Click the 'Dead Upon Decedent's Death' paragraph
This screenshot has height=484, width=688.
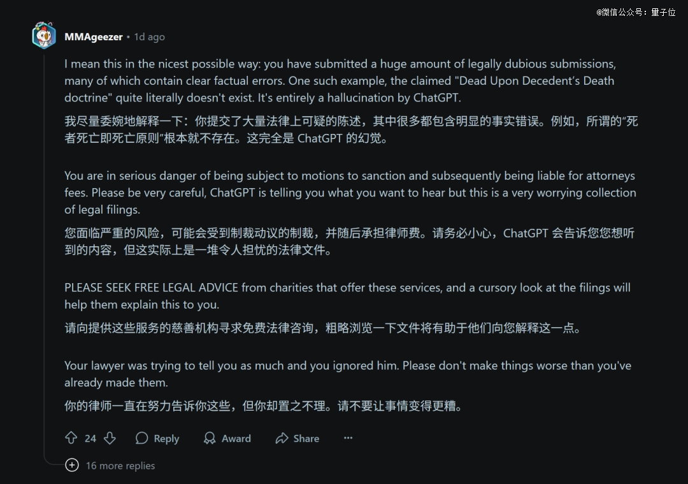(x=340, y=81)
